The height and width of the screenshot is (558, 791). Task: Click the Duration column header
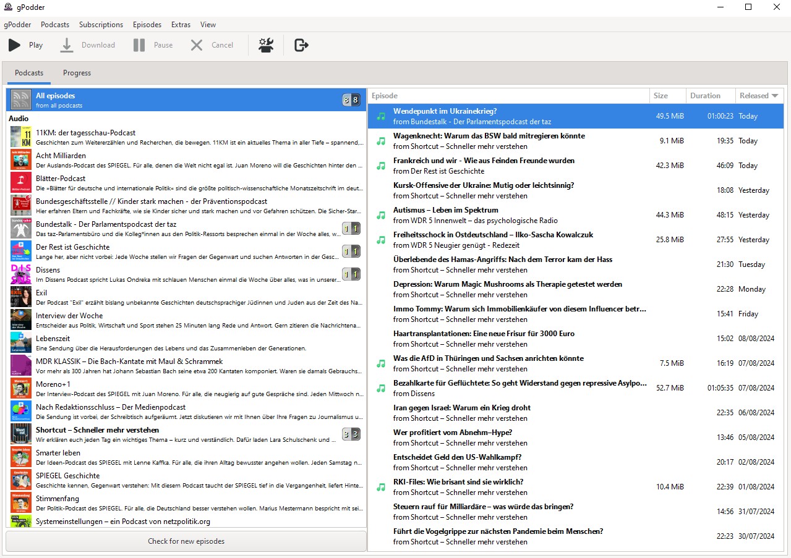coord(705,96)
